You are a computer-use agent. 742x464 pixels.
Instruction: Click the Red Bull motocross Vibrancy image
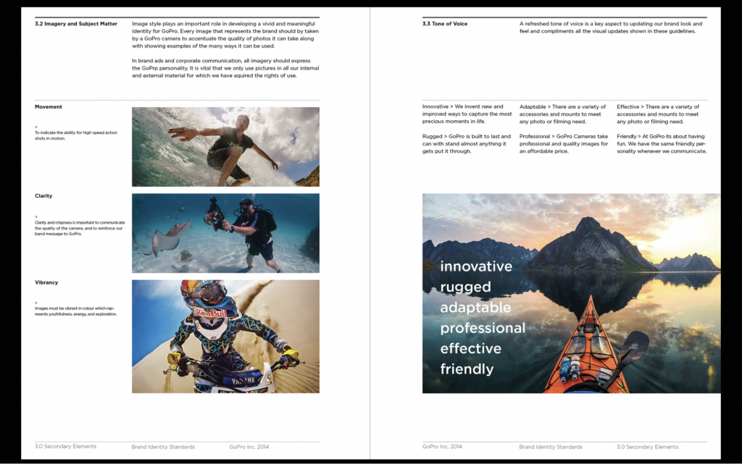pos(225,334)
